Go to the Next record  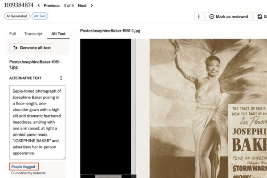82,6
